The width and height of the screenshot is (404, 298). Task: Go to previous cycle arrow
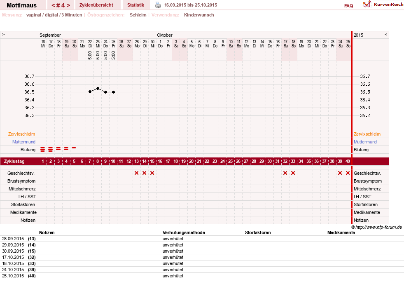tap(54, 5)
